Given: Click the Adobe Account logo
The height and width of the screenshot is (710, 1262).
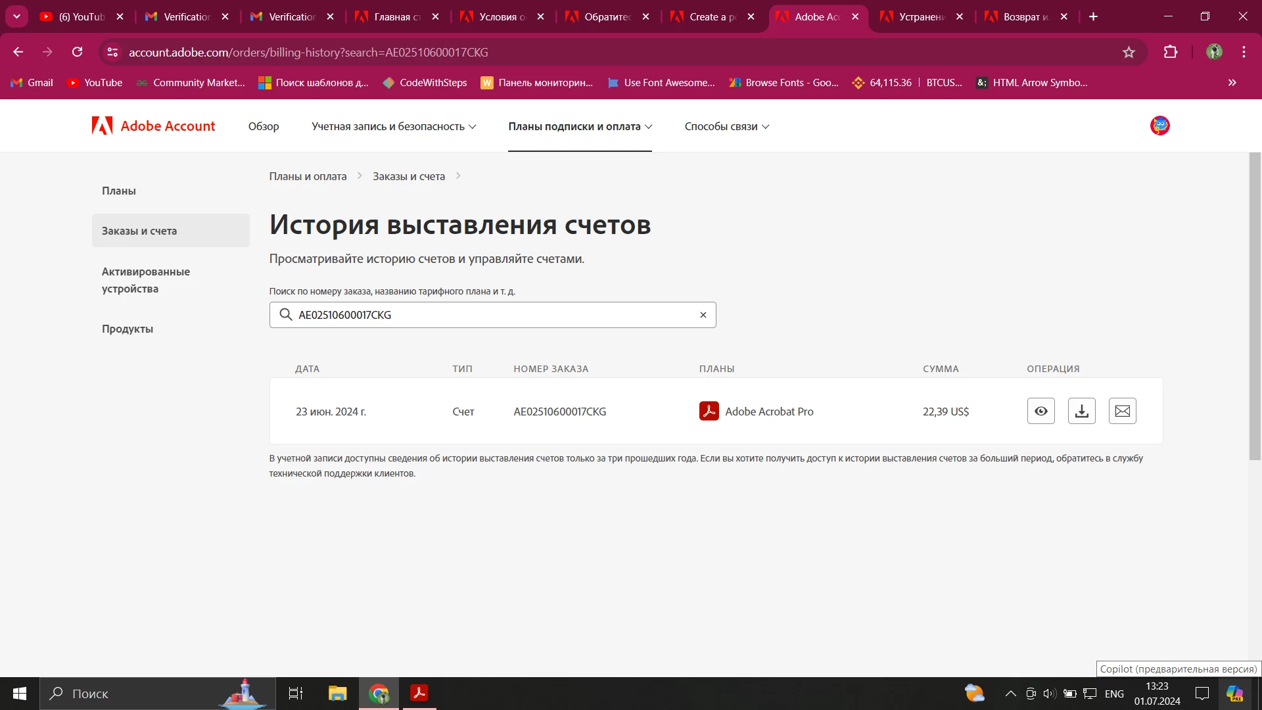Looking at the screenshot, I should (154, 126).
